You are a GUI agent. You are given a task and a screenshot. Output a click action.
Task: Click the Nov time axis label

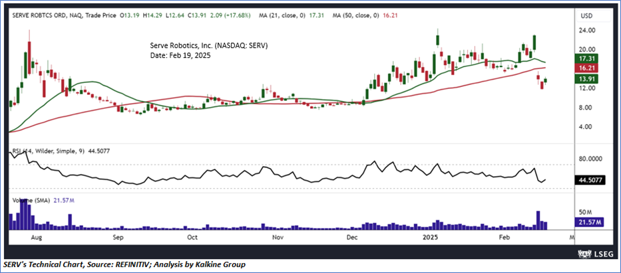278,237
